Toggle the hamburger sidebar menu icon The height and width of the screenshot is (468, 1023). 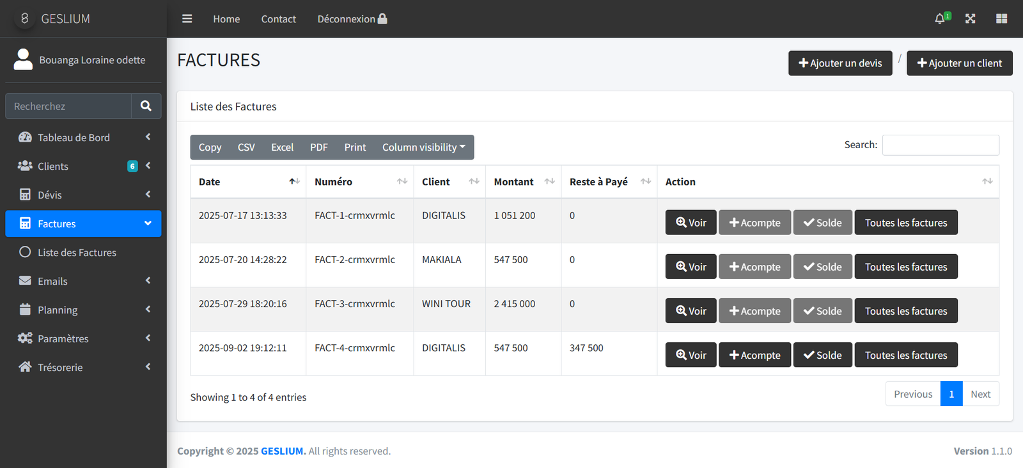click(187, 19)
